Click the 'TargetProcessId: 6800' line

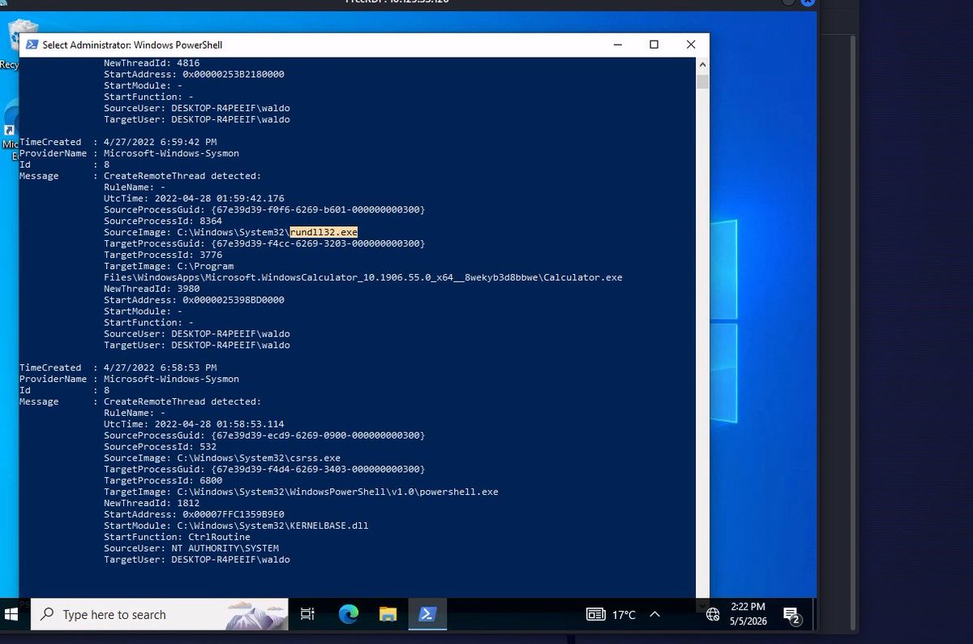(163, 481)
